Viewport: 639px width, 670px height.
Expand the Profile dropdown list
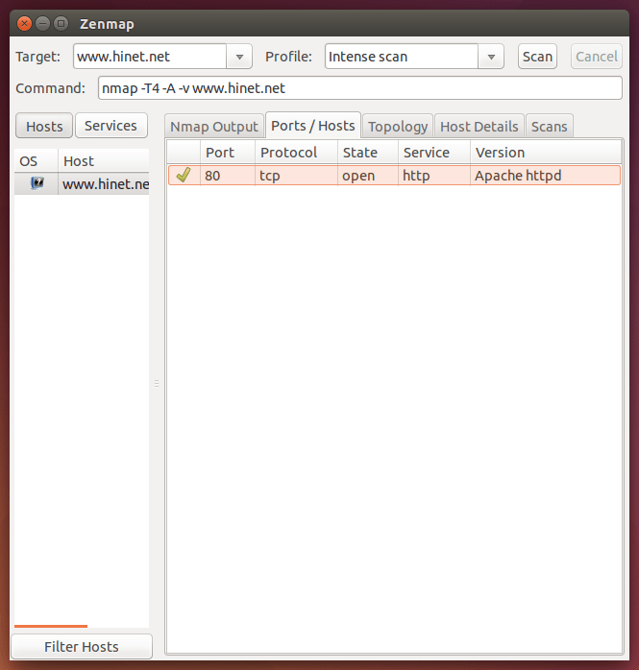[492, 57]
